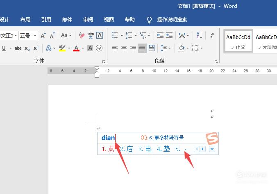Click the Bullets list icon

(115, 35)
